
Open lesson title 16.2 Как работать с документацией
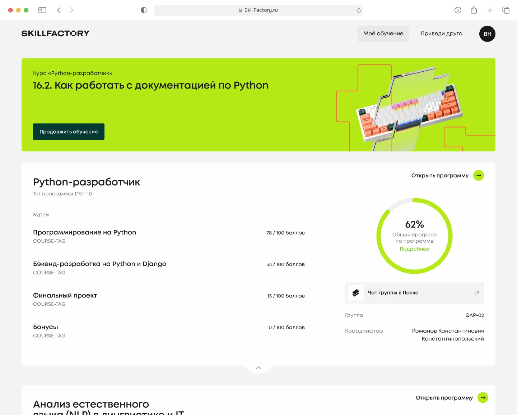click(x=151, y=85)
